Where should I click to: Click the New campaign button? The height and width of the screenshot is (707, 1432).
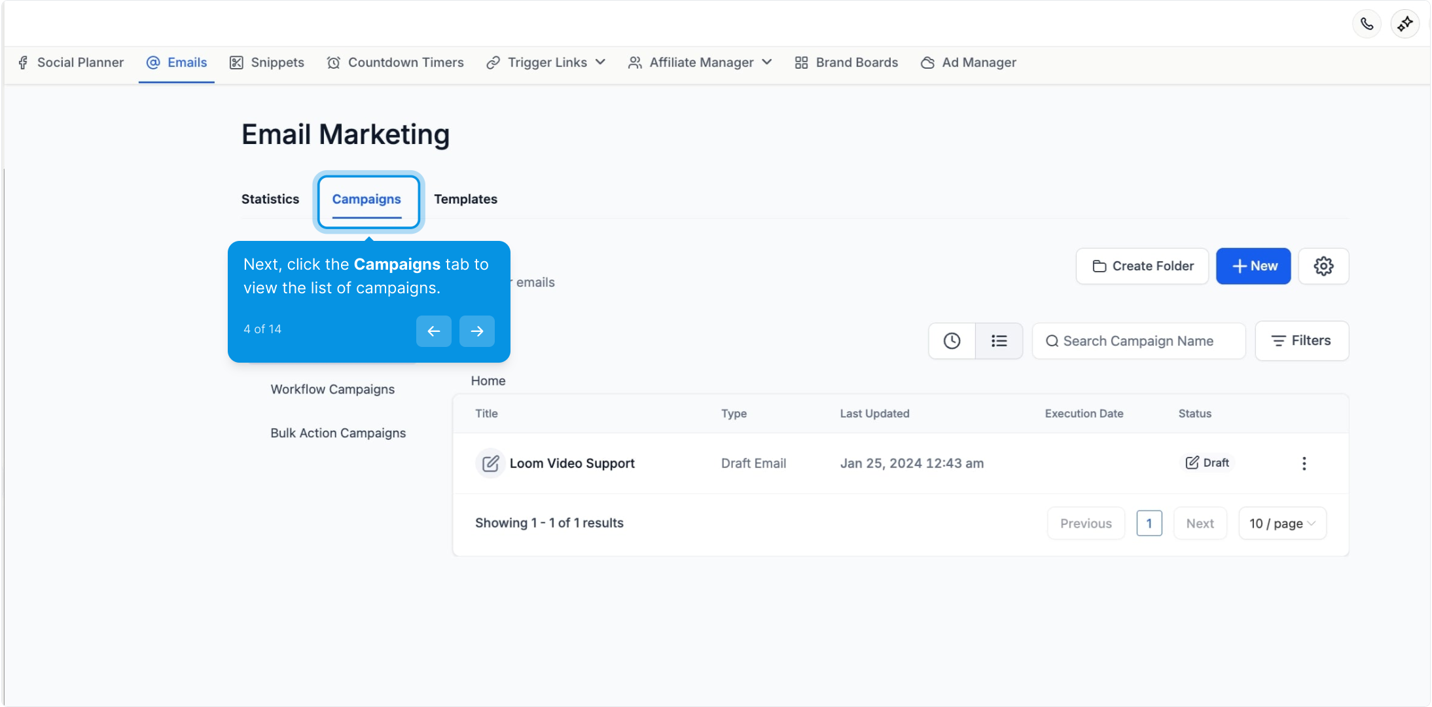pos(1253,266)
